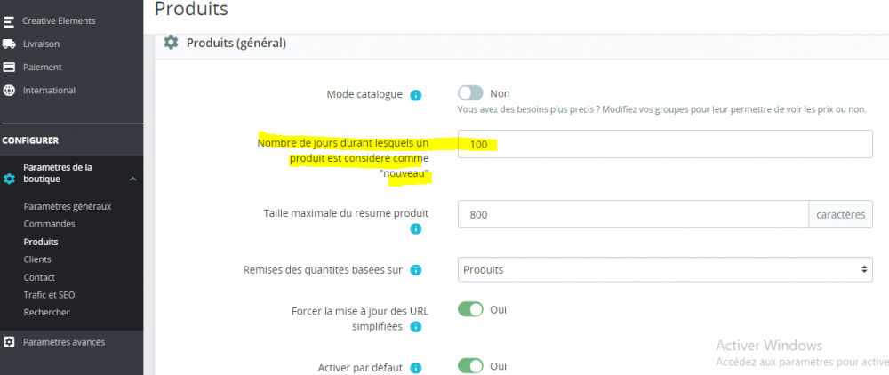Disable Forcer la mise à jour des URL toggle
Screen dimensions: 889x375
[x=470, y=309]
